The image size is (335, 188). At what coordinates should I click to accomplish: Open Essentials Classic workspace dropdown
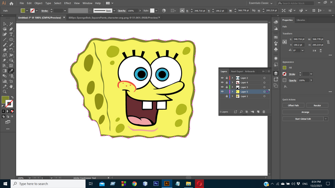pos(261,3)
